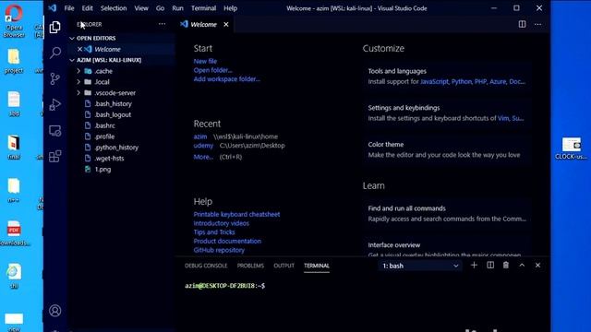Screen dimensions: 591x332
Task: Click Add workspace folder link
Action: tap(227, 79)
